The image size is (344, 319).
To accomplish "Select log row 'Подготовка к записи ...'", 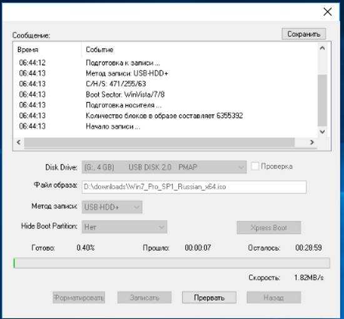I will 165,63.
